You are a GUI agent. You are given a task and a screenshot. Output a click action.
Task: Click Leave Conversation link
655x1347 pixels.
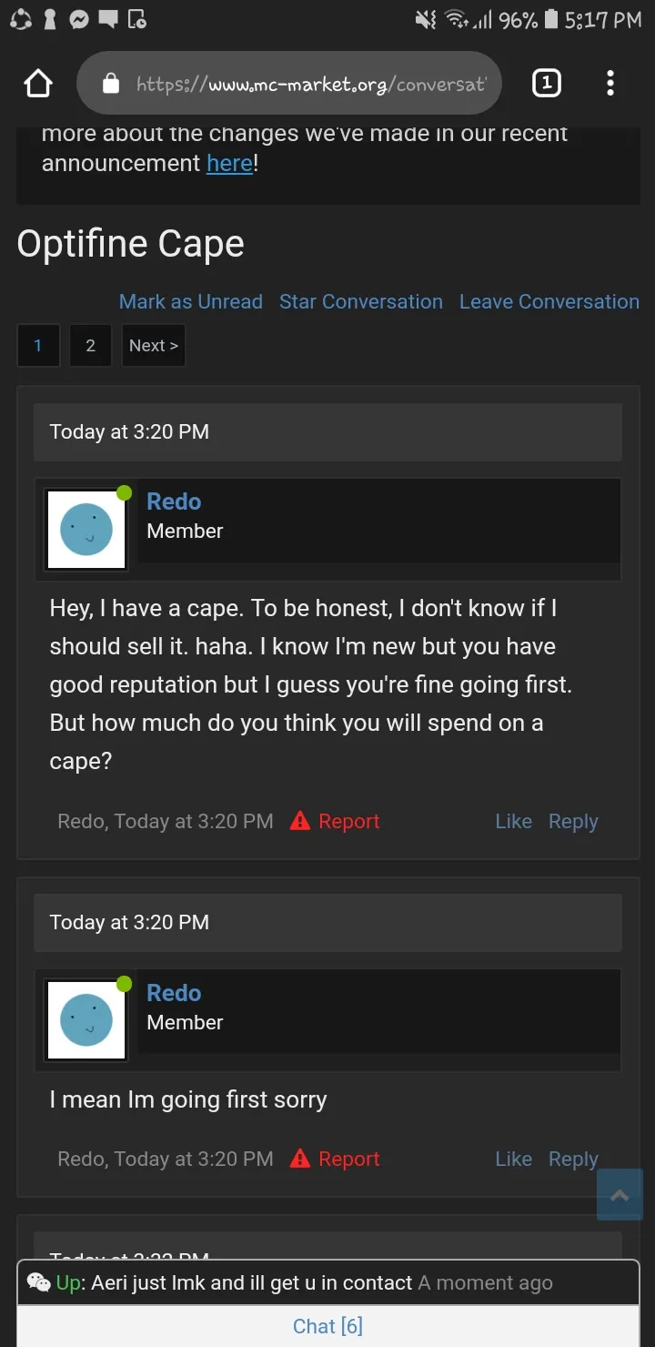(x=549, y=301)
